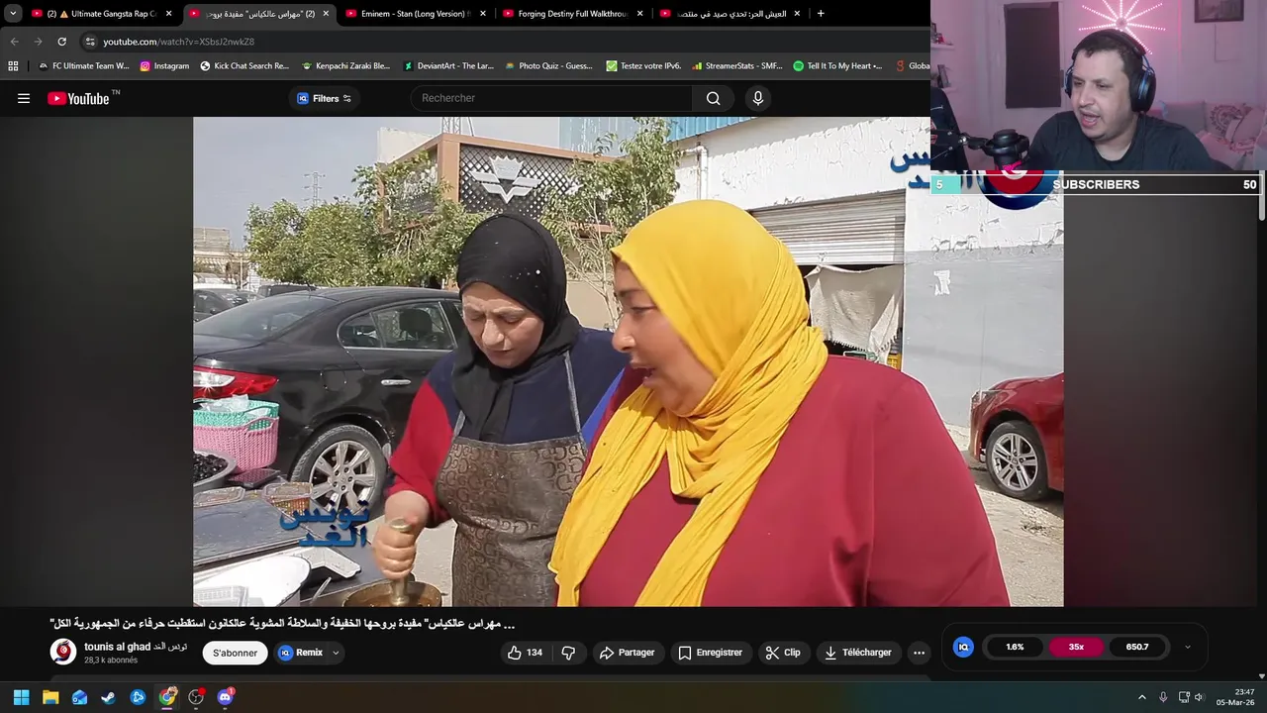Subscribe with the S'abonner button
Screen dimensions: 1267x713
click(x=235, y=653)
